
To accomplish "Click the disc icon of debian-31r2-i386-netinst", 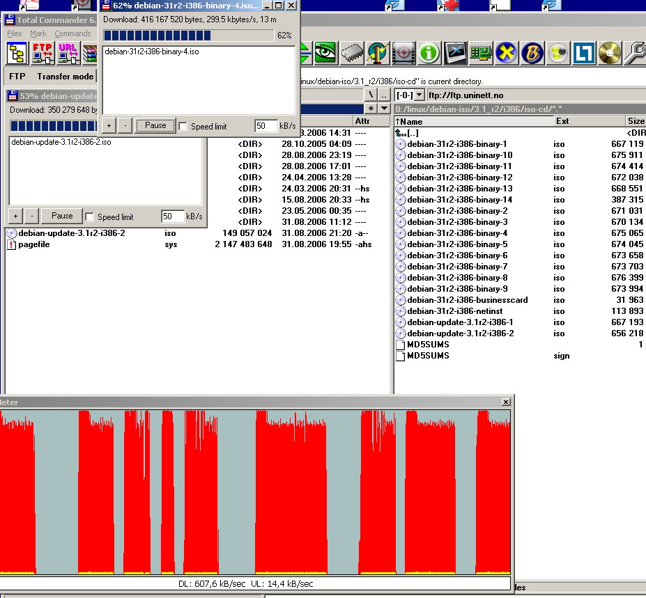I will [x=401, y=311].
